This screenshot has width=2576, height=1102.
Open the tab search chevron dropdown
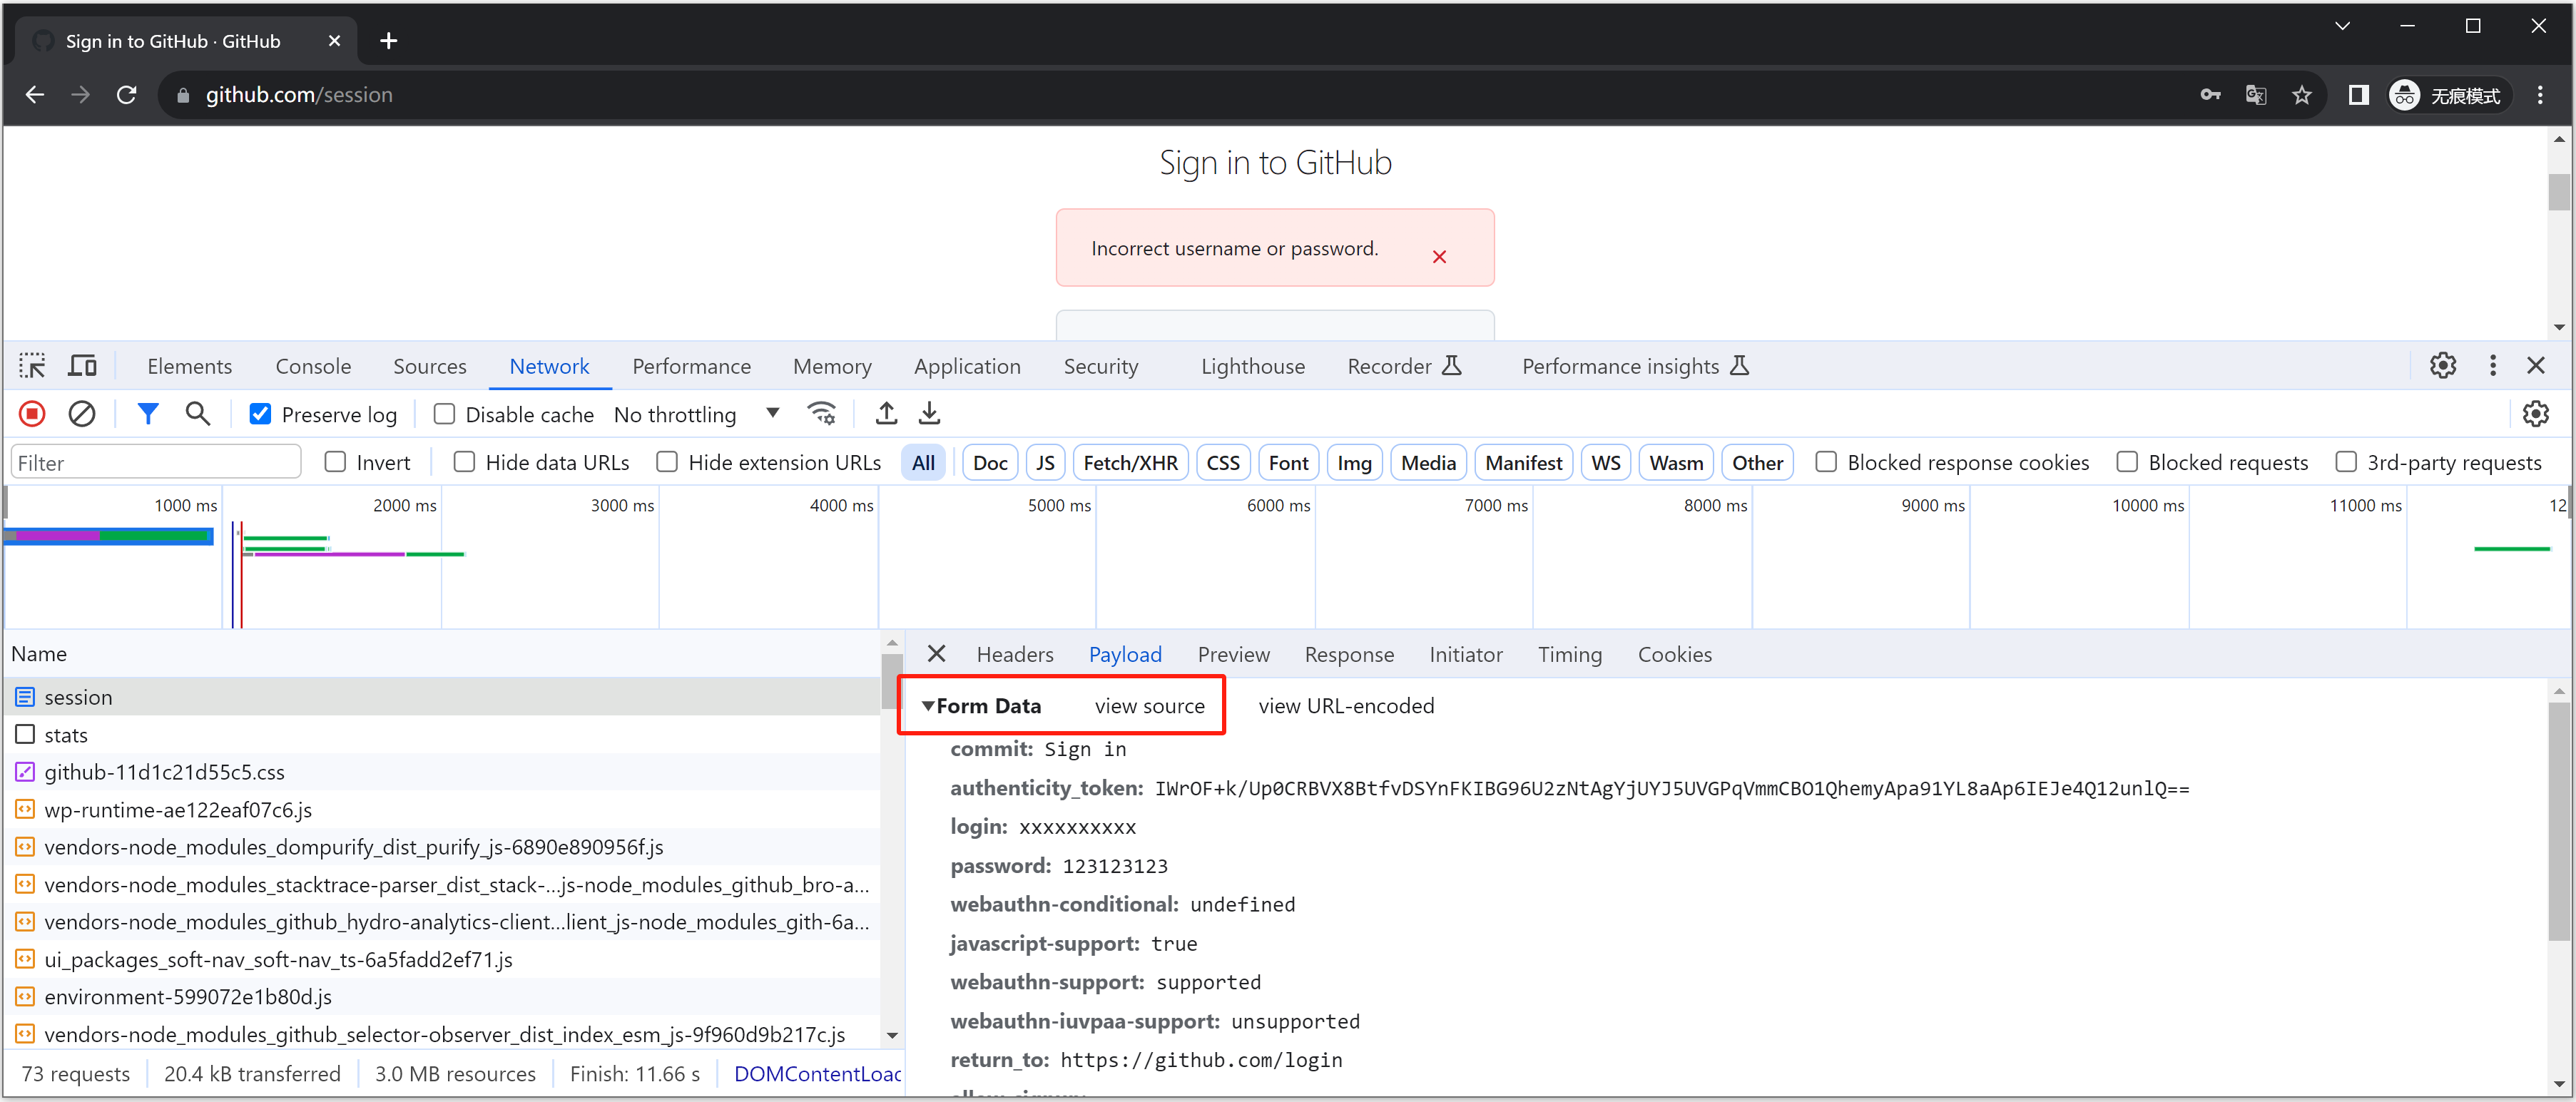click(x=2342, y=26)
